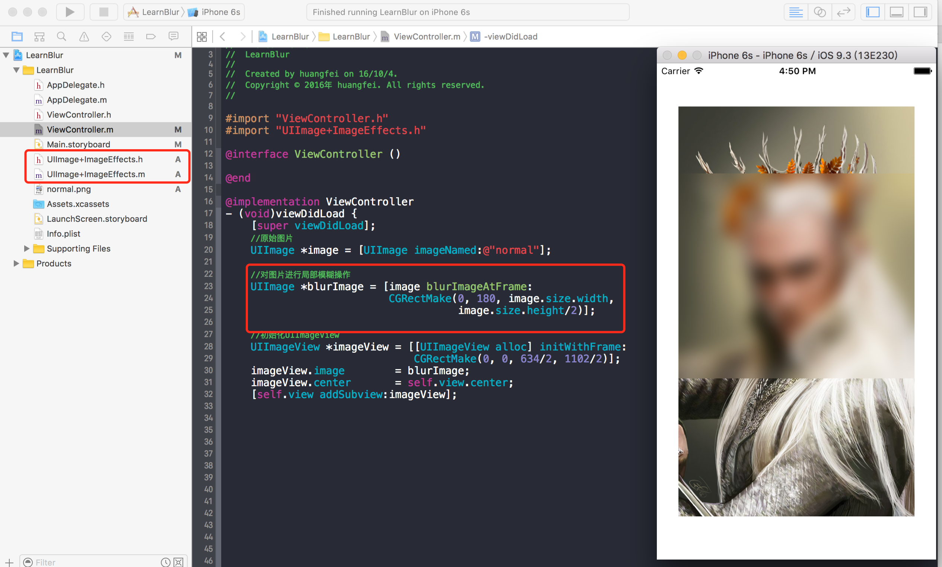Switch to Version editor arrows icon
Screen dimensions: 942x567
pyautogui.click(x=843, y=12)
